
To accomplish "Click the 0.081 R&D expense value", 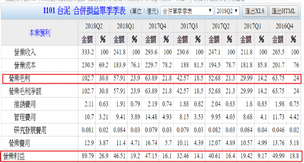I will tap(88, 130).
